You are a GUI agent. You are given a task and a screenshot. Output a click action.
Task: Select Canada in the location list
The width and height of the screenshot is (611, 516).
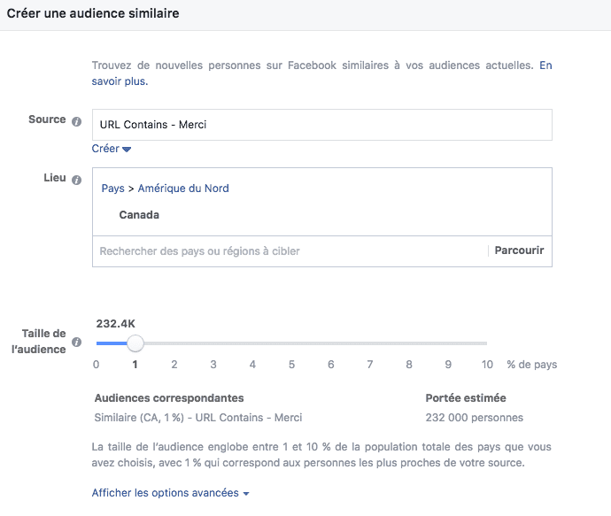click(139, 214)
